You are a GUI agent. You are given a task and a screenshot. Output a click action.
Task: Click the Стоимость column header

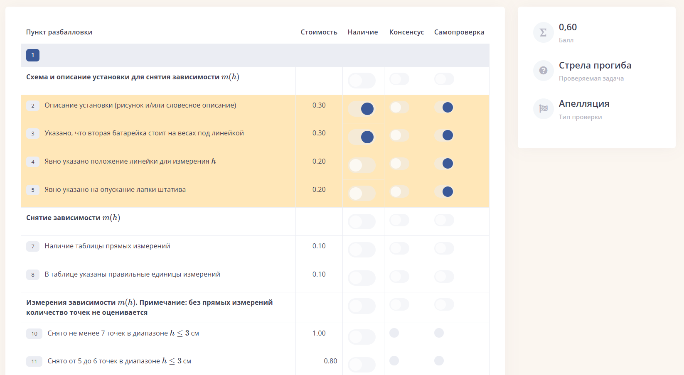(x=319, y=32)
